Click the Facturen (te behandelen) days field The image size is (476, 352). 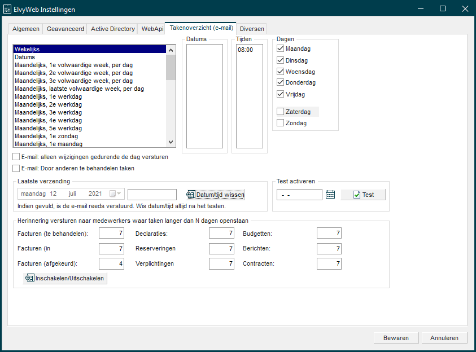tap(111, 233)
